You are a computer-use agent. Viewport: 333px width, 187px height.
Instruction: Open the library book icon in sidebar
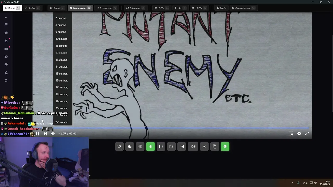coord(6,49)
